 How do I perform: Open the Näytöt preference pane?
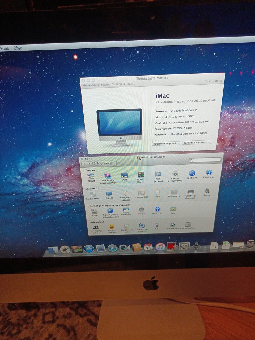coord(109,195)
